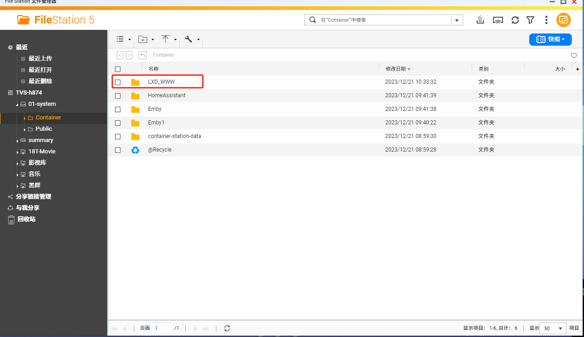Check the HomeAssistant folder checkbox
584x337 pixels.
pos(118,96)
